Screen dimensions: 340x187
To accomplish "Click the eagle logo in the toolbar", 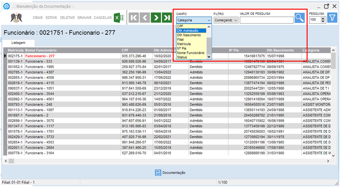I will pos(16,18).
